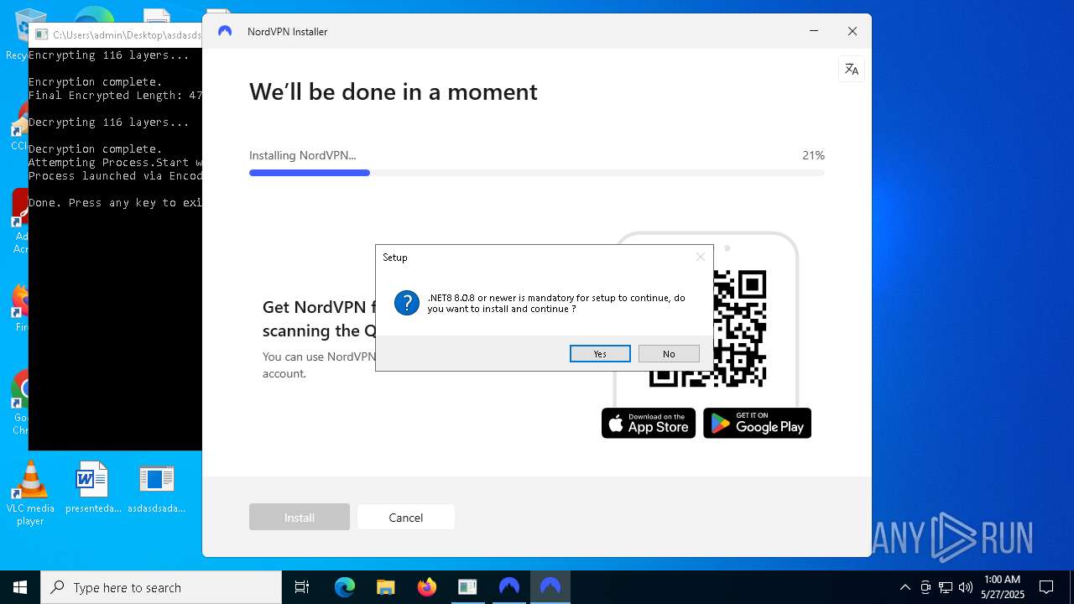Open the language selector icon in NordVPN Installer
Image resolution: width=1074 pixels, height=604 pixels.
[x=852, y=70]
